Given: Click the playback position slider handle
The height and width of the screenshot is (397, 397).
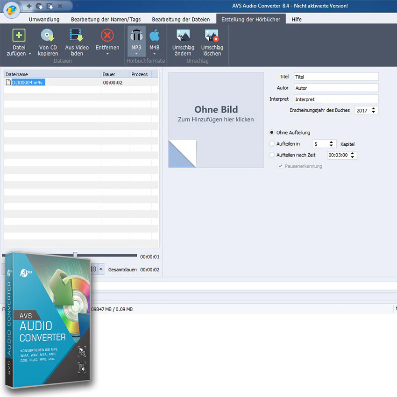Looking at the screenshot, I should tap(75, 255).
